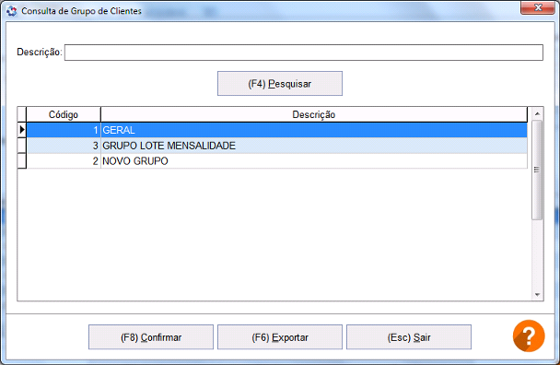
Task: Click the (F6) Exportar button
Action: coord(280,337)
